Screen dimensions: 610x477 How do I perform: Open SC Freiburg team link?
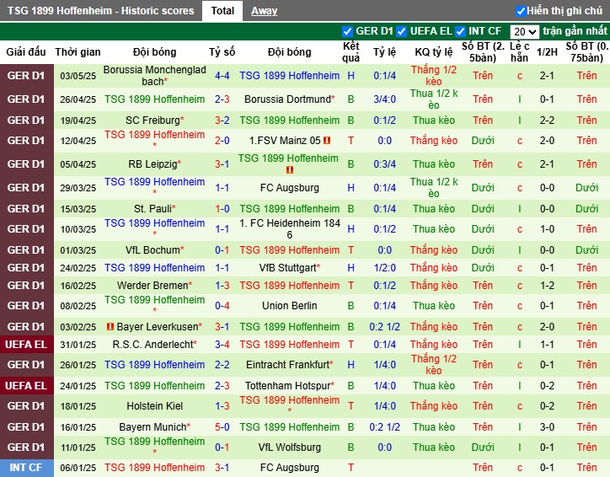pyautogui.click(x=152, y=121)
